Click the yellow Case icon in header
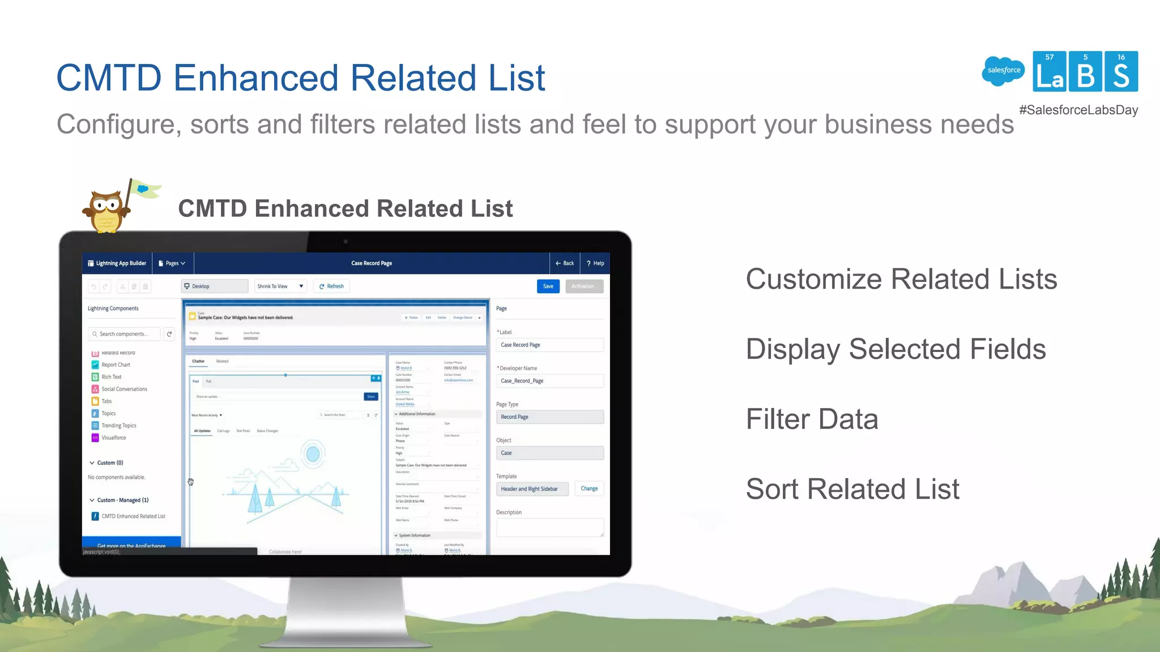 tap(192, 316)
